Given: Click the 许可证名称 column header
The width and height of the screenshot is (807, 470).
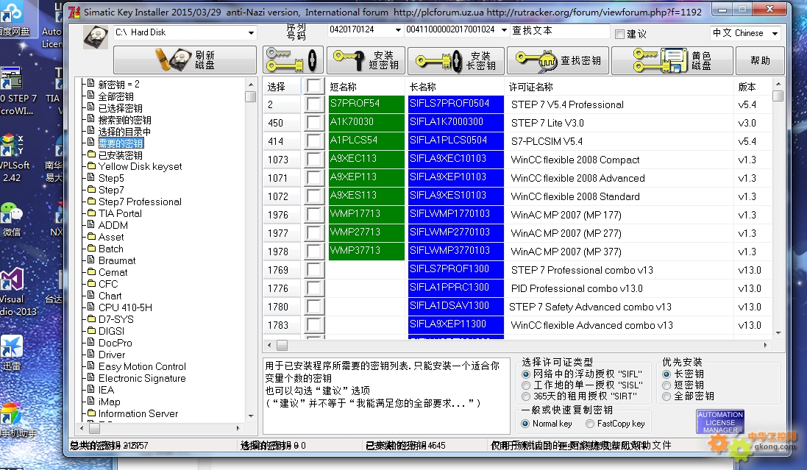Looking at the screenshot, I should pyautogui.click(x=619, y=87).
